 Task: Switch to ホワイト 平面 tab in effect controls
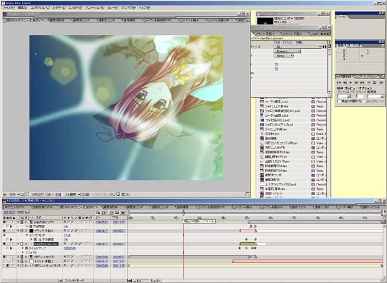click(x=292, y=34)
